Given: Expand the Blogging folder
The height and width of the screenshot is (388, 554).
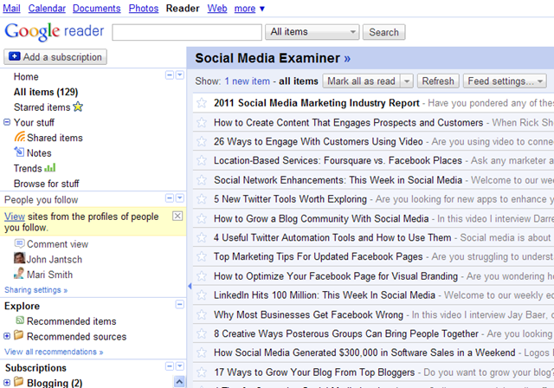Looking at the screenshot, I should click(7, 382).
